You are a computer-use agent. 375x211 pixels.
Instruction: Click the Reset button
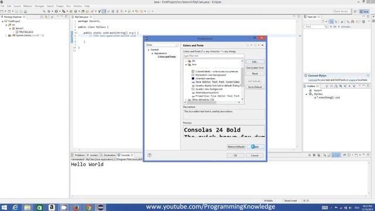[255, 73]
